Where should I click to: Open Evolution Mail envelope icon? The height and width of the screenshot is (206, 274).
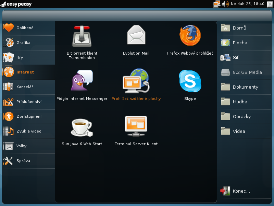(x=136, y=35)
